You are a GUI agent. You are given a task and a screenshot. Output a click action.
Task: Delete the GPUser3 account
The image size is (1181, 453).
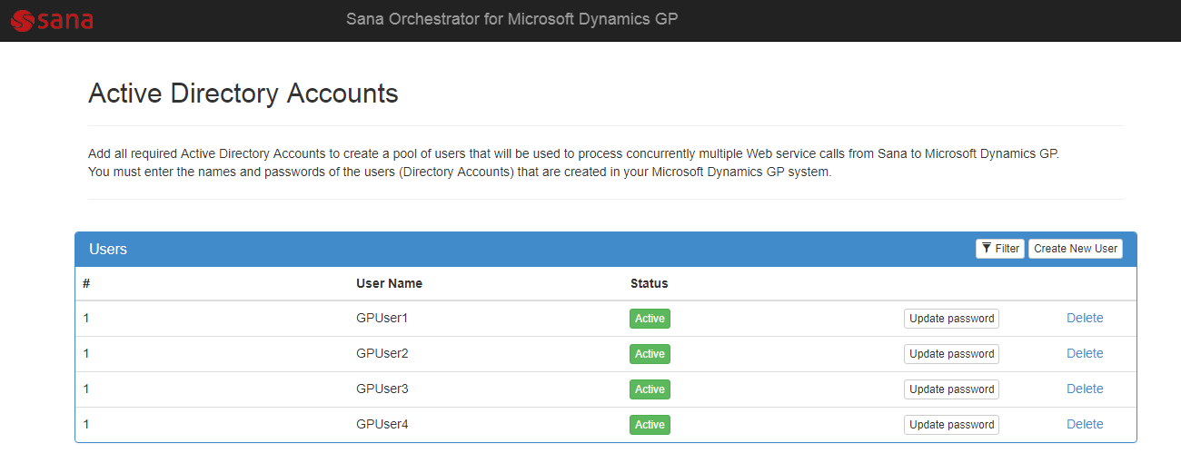[1085, 389]
